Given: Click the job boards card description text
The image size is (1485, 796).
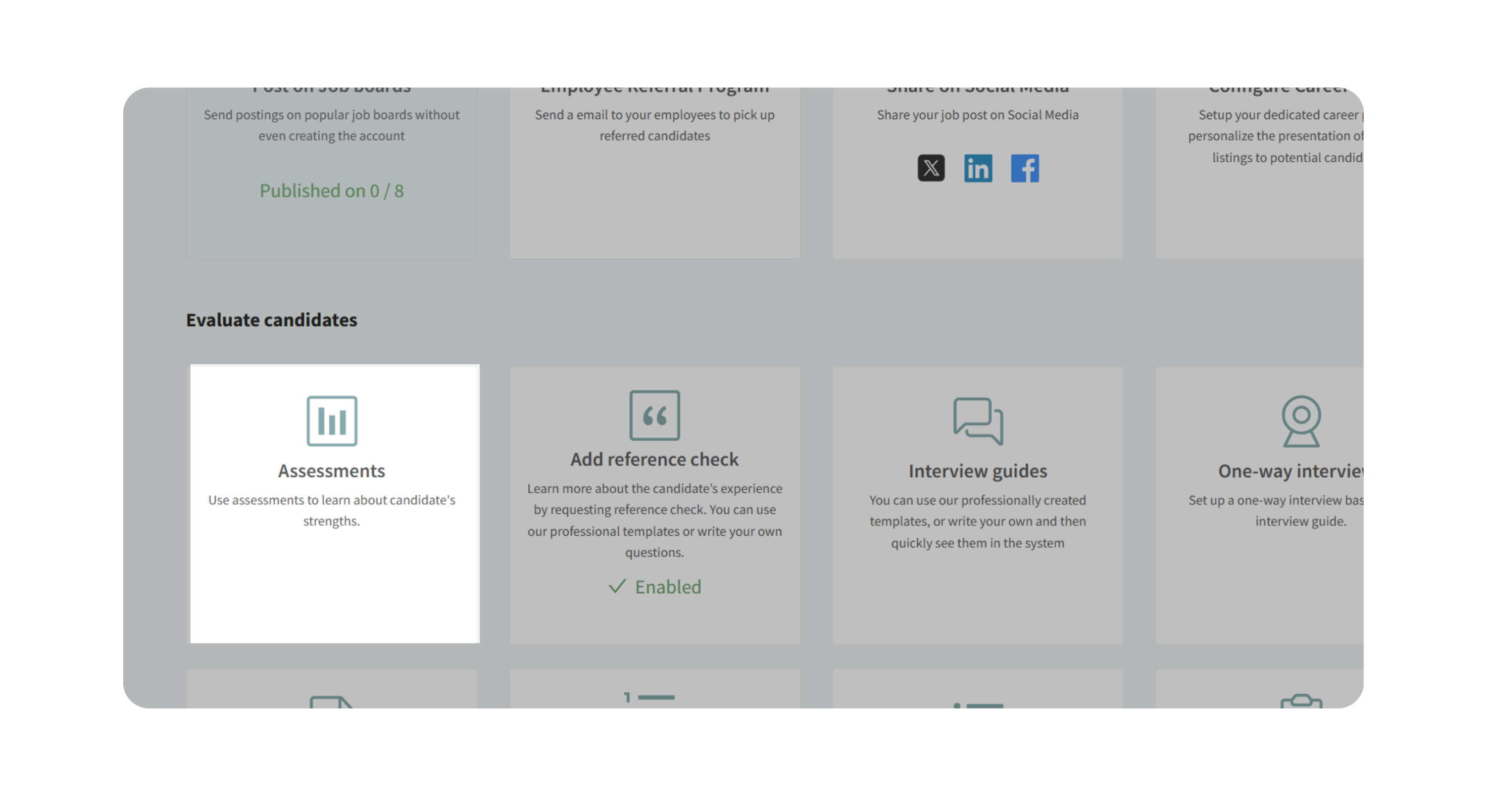Looking at the screenshot, I should (x=332, y=125).
